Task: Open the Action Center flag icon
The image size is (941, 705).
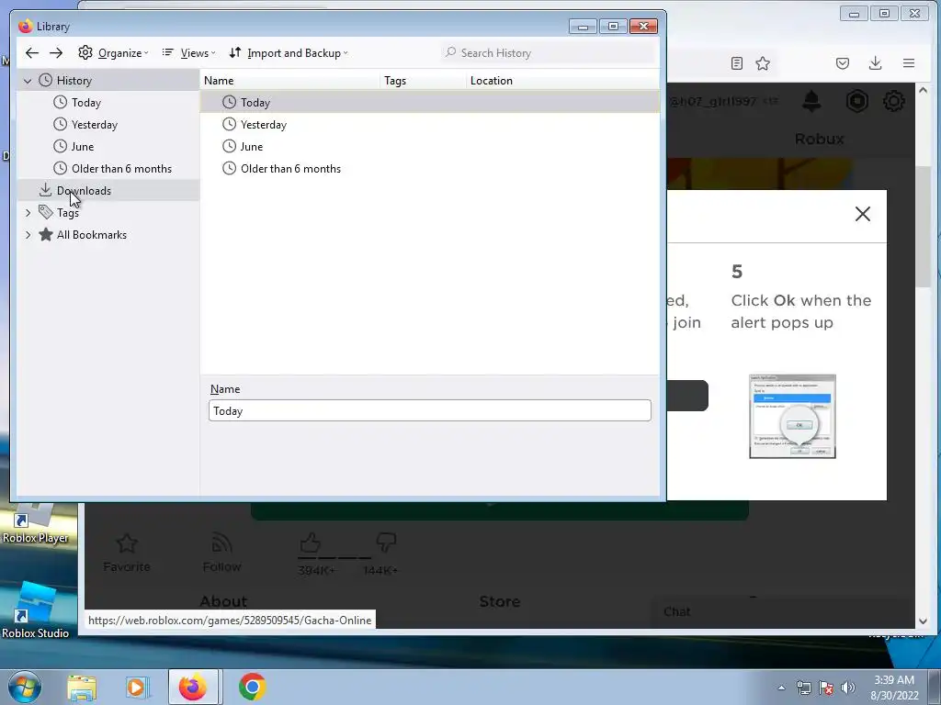Action: point(826,688)
